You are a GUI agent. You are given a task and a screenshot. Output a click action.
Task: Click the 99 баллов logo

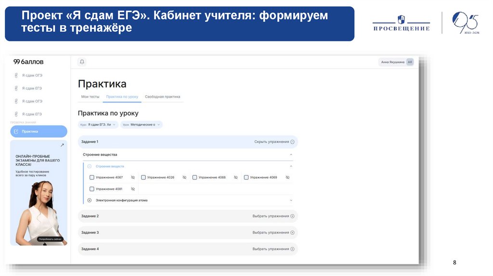click(28, 62)
